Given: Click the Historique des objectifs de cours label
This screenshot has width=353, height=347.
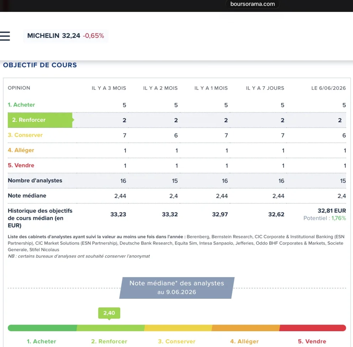Looking at the screenshot, I should [40, 218].
